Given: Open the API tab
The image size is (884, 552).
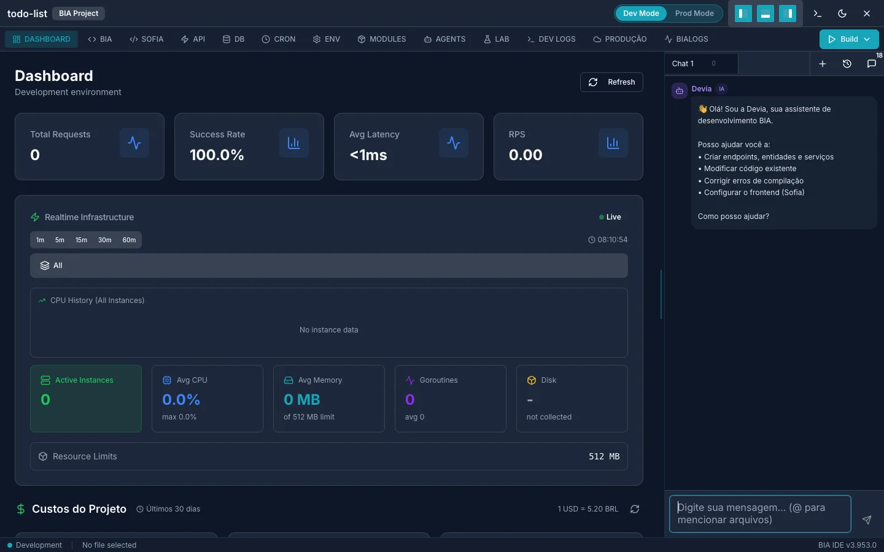Looking at the screenshot, I should tap(193, 39).
